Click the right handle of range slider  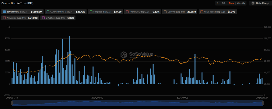click(x=263, y=103)
